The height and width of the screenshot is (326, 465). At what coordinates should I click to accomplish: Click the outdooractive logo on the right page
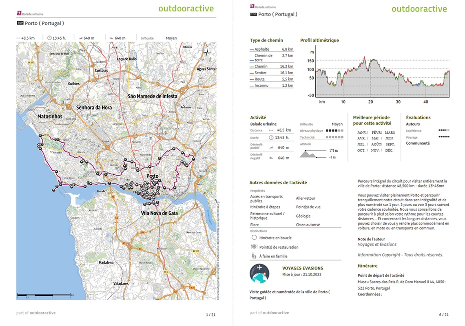tap(419, 9)
